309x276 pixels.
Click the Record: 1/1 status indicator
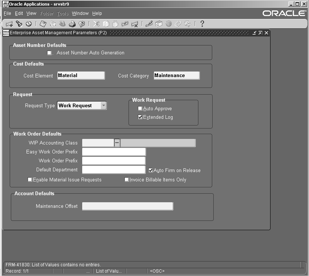[x=17, y=271]
